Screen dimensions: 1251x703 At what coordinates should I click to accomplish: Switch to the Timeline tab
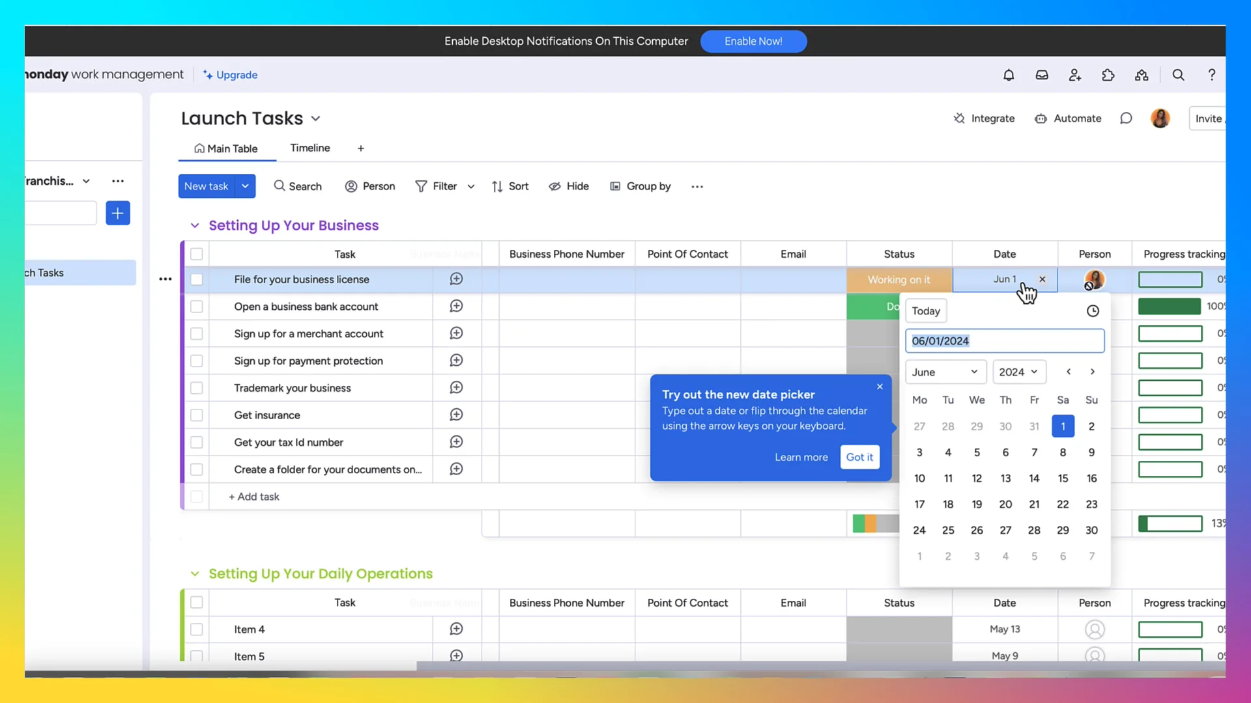tap(310, 148)
